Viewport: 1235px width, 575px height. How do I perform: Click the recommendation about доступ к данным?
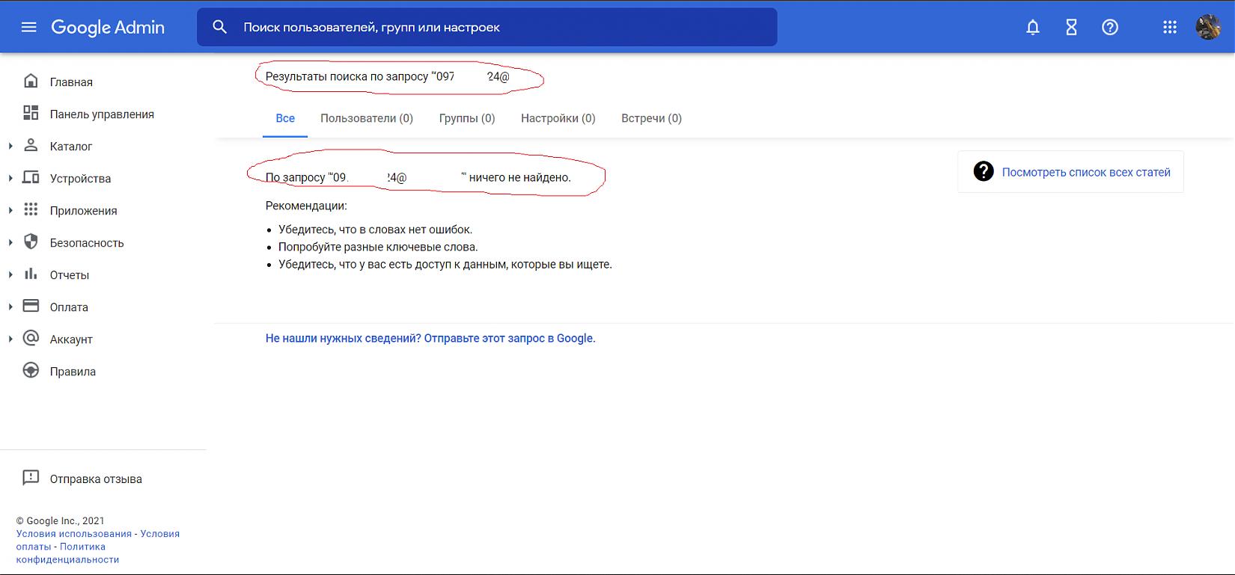coord(445,264)
